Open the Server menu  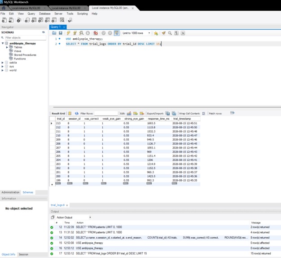[58, 14]
